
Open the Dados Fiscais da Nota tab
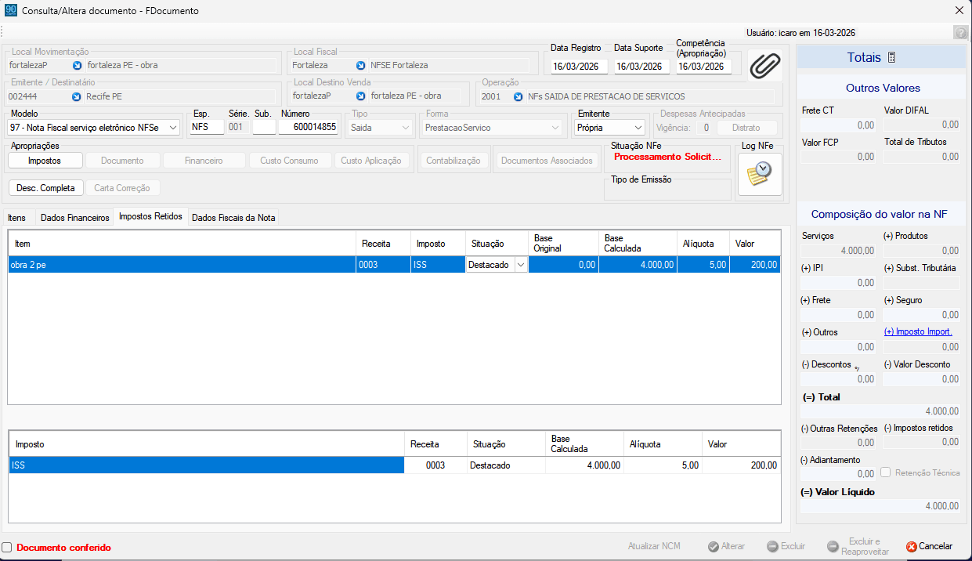click(x=233, y=218)
